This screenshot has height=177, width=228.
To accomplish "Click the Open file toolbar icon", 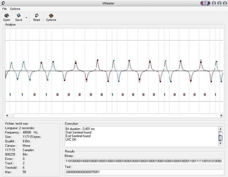I will (6, 16).
